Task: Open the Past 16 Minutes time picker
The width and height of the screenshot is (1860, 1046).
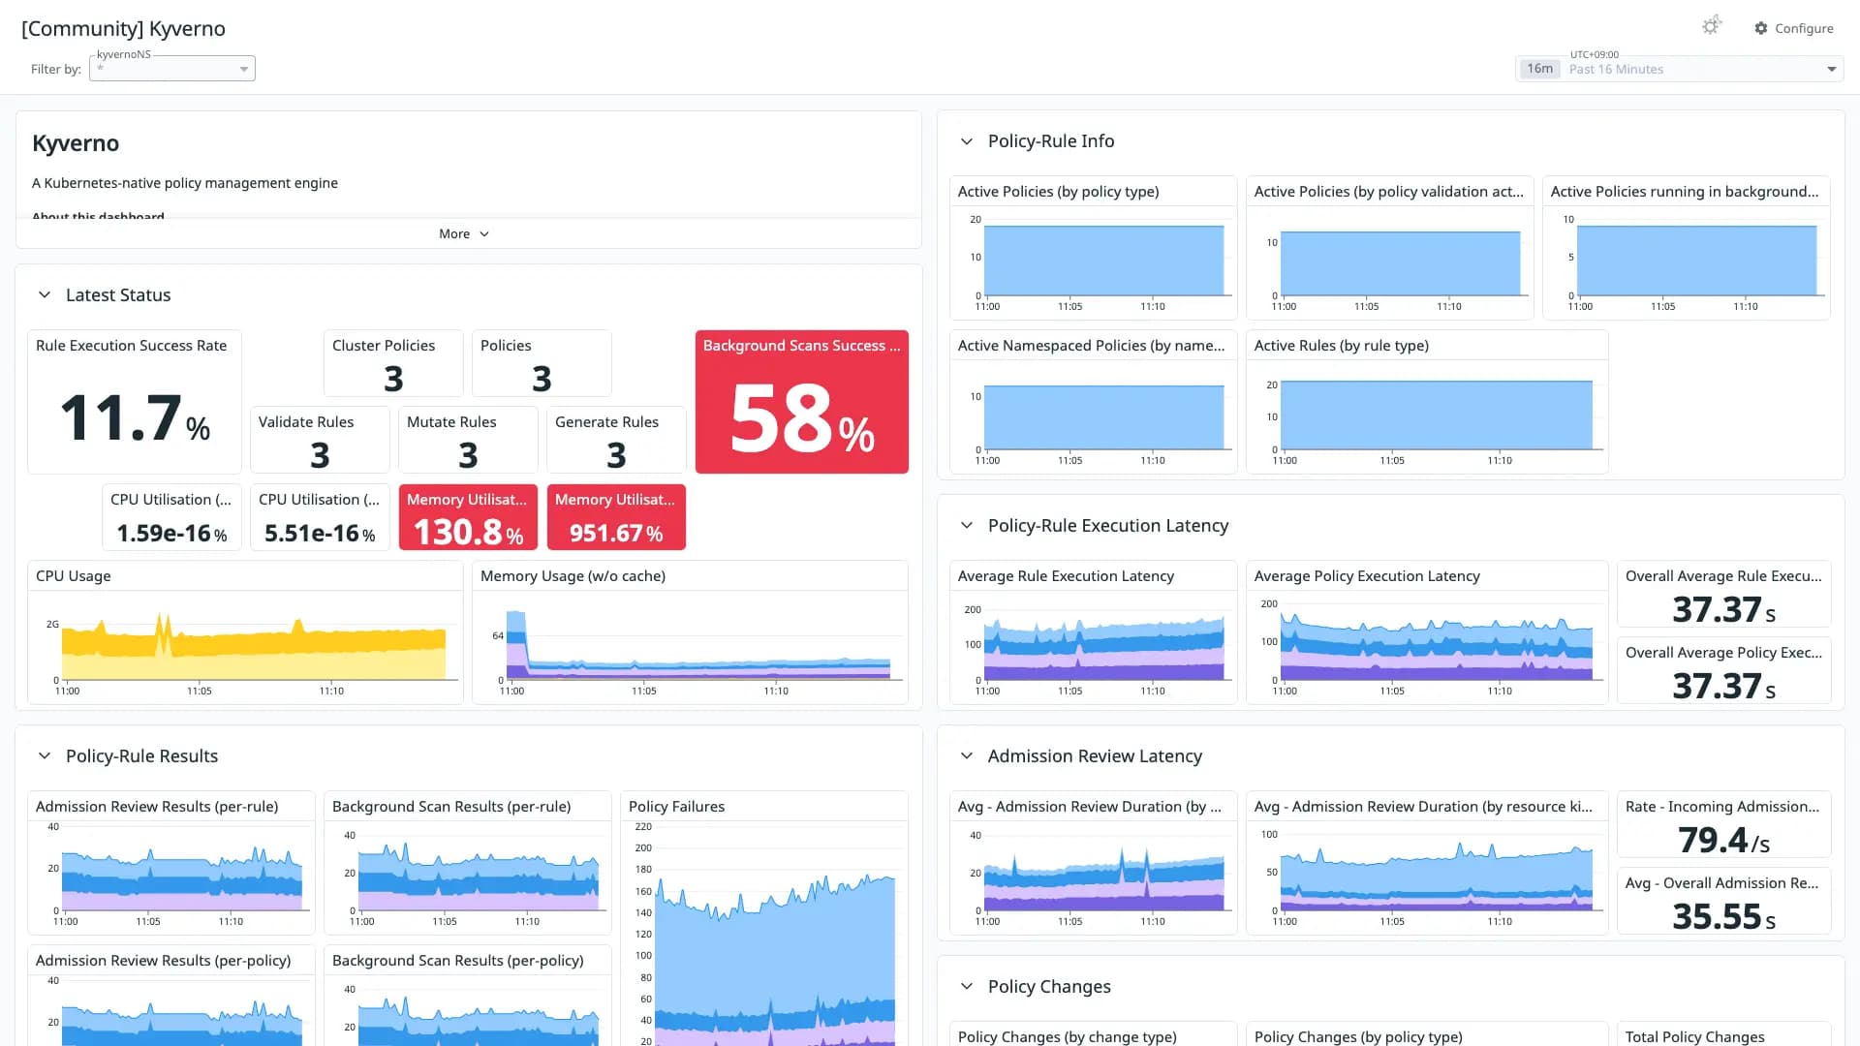Action: 1679,69
